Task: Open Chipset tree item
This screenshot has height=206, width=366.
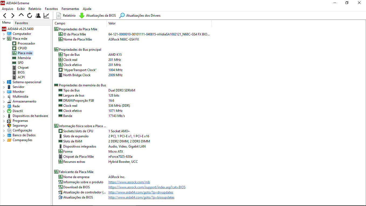Action: [23, 68]
